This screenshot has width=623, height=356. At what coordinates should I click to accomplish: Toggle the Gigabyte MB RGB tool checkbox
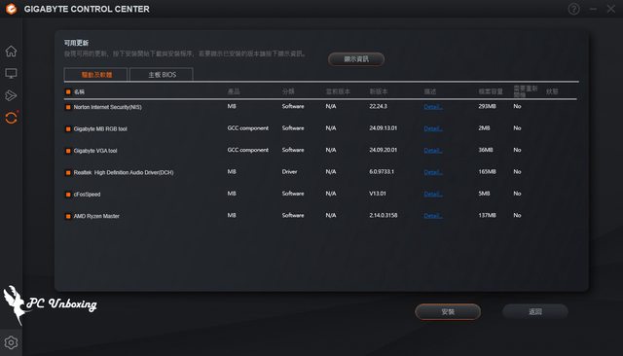click(68, 129)
